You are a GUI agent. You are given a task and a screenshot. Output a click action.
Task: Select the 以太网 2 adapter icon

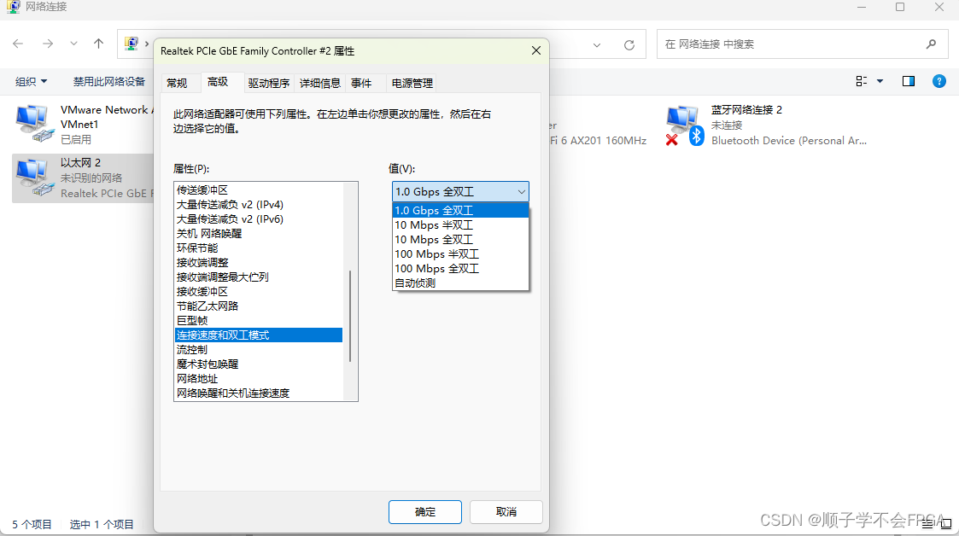pyautogui.click(x=33, y=177)
